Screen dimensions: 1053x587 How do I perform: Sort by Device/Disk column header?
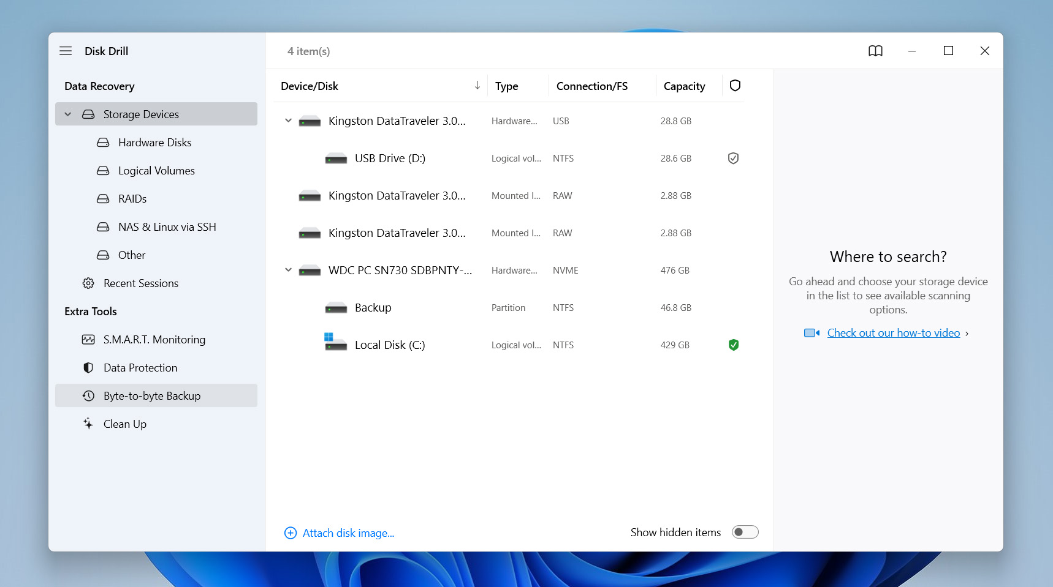[x=310, y=86]
